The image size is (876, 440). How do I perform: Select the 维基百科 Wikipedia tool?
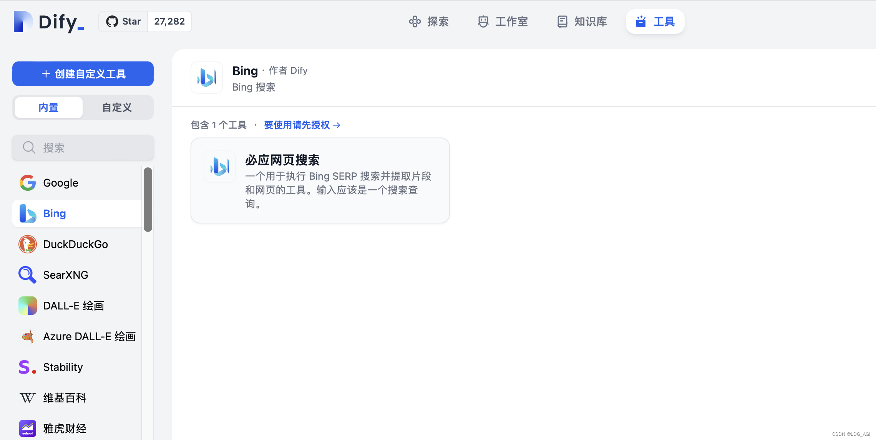tap(65, 397)
